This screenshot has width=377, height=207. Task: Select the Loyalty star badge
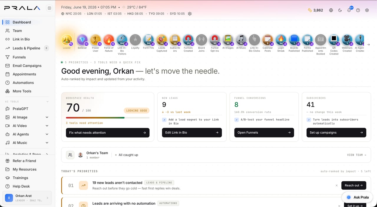135,40
